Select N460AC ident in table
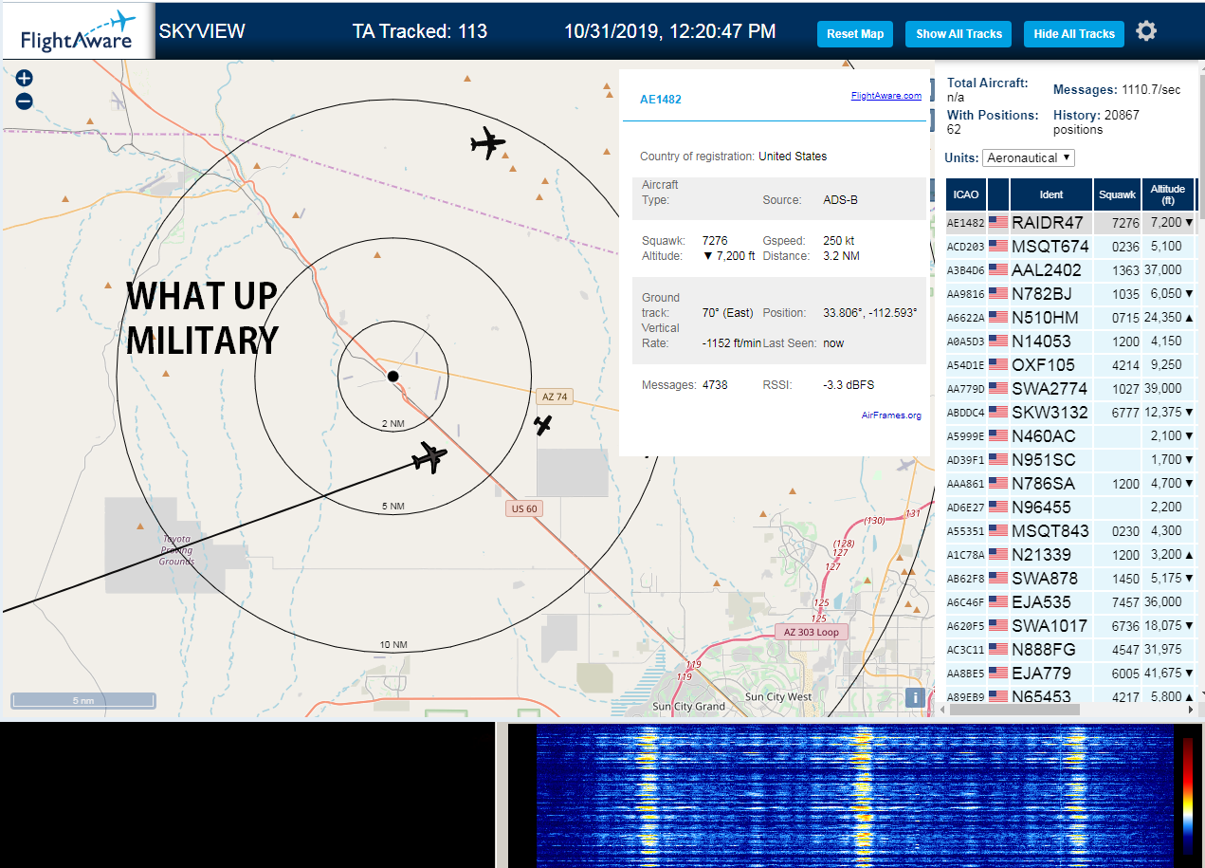 pos(1044,436)
